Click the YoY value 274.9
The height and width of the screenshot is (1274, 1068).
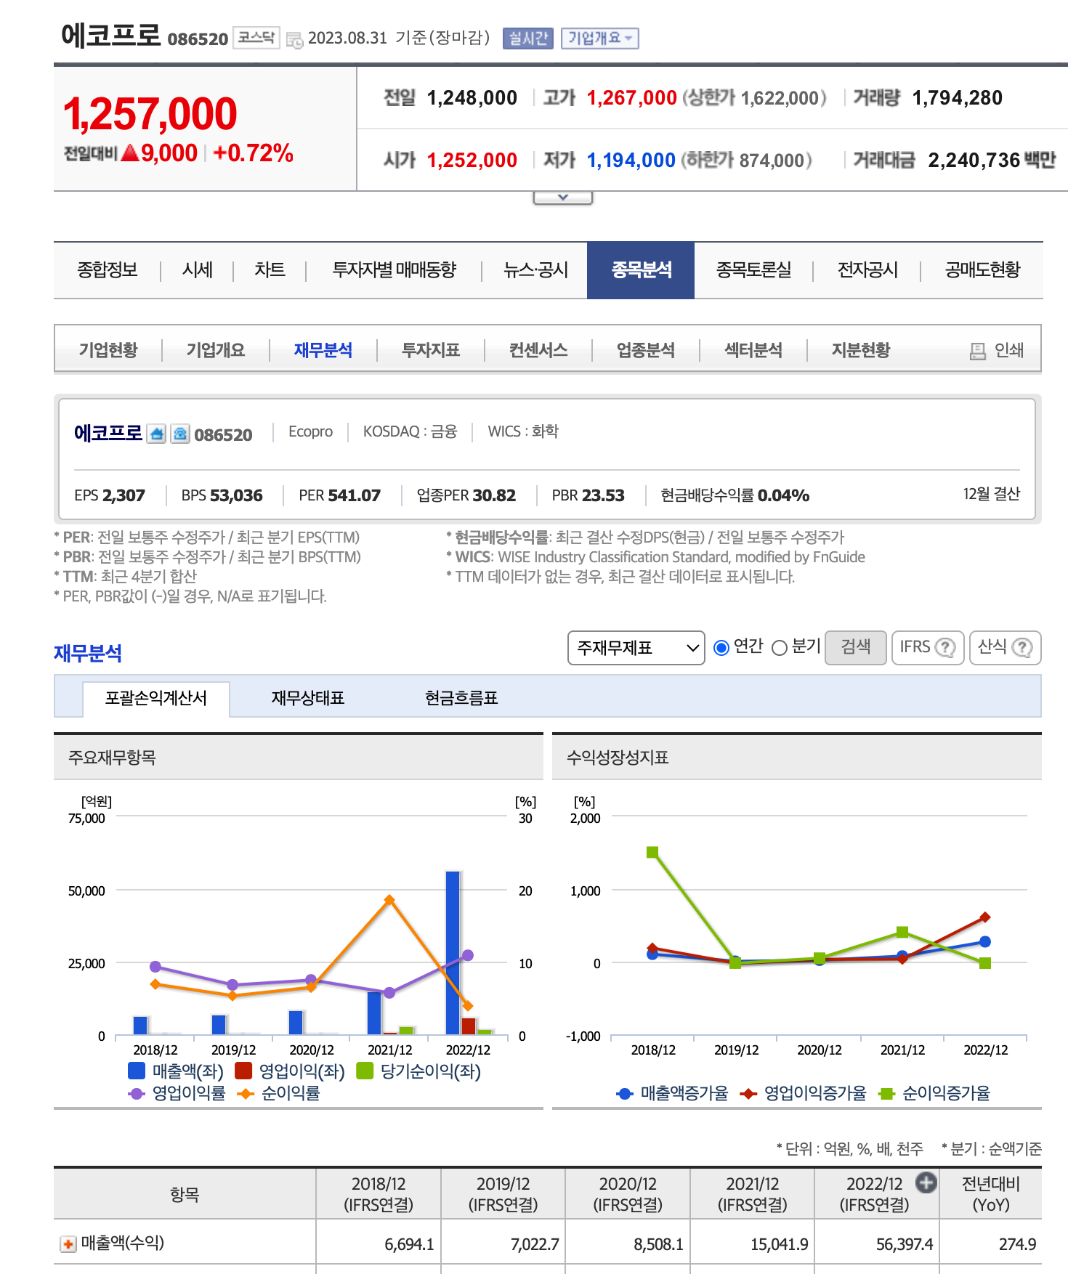[1017, 1244]
